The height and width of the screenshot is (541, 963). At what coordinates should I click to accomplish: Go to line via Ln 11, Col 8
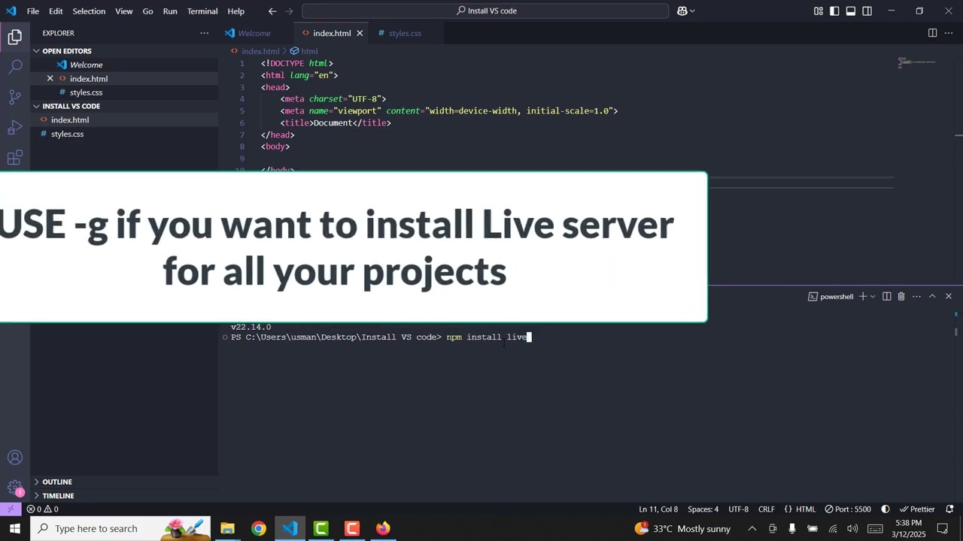[658, 509]
